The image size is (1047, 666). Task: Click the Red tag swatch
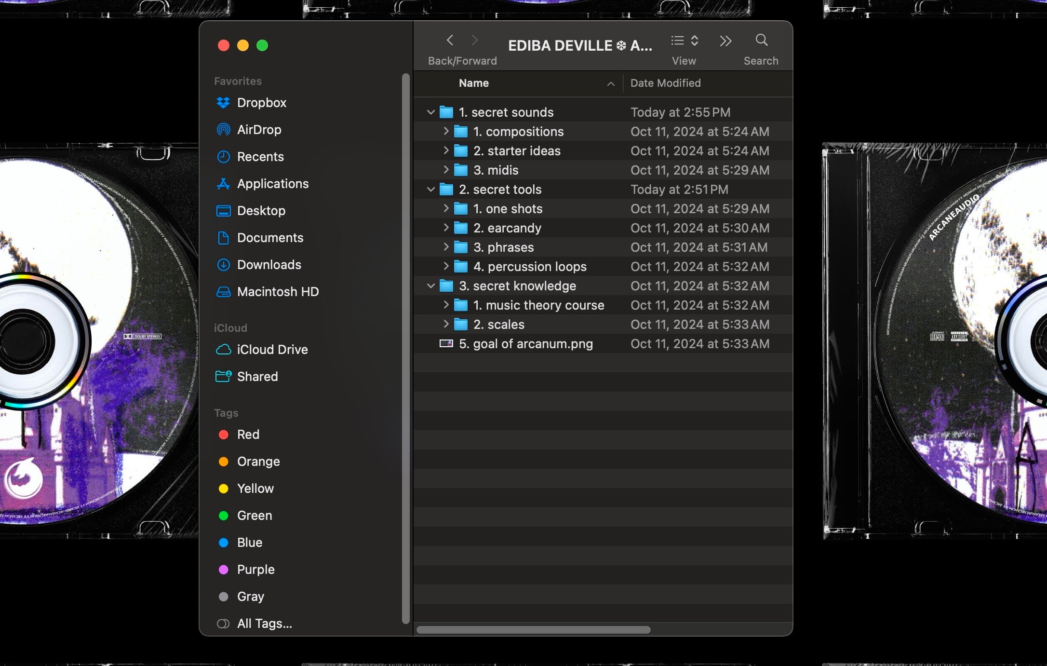click(223, 435)
